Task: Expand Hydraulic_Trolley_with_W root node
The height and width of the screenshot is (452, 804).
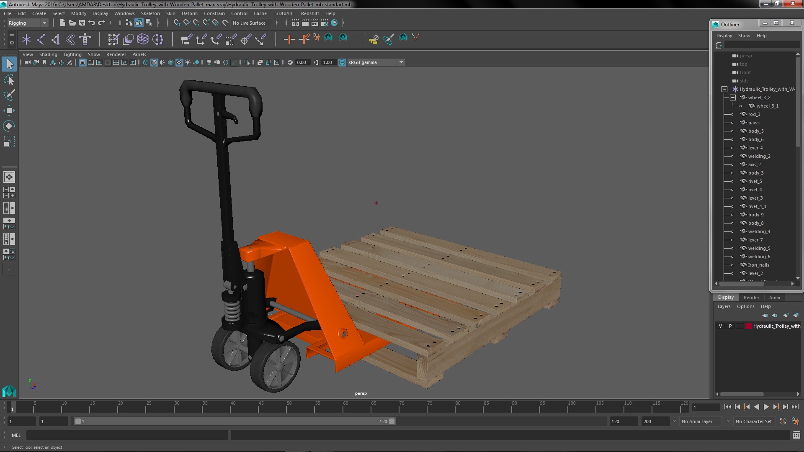Action: (x=723, y=89)
